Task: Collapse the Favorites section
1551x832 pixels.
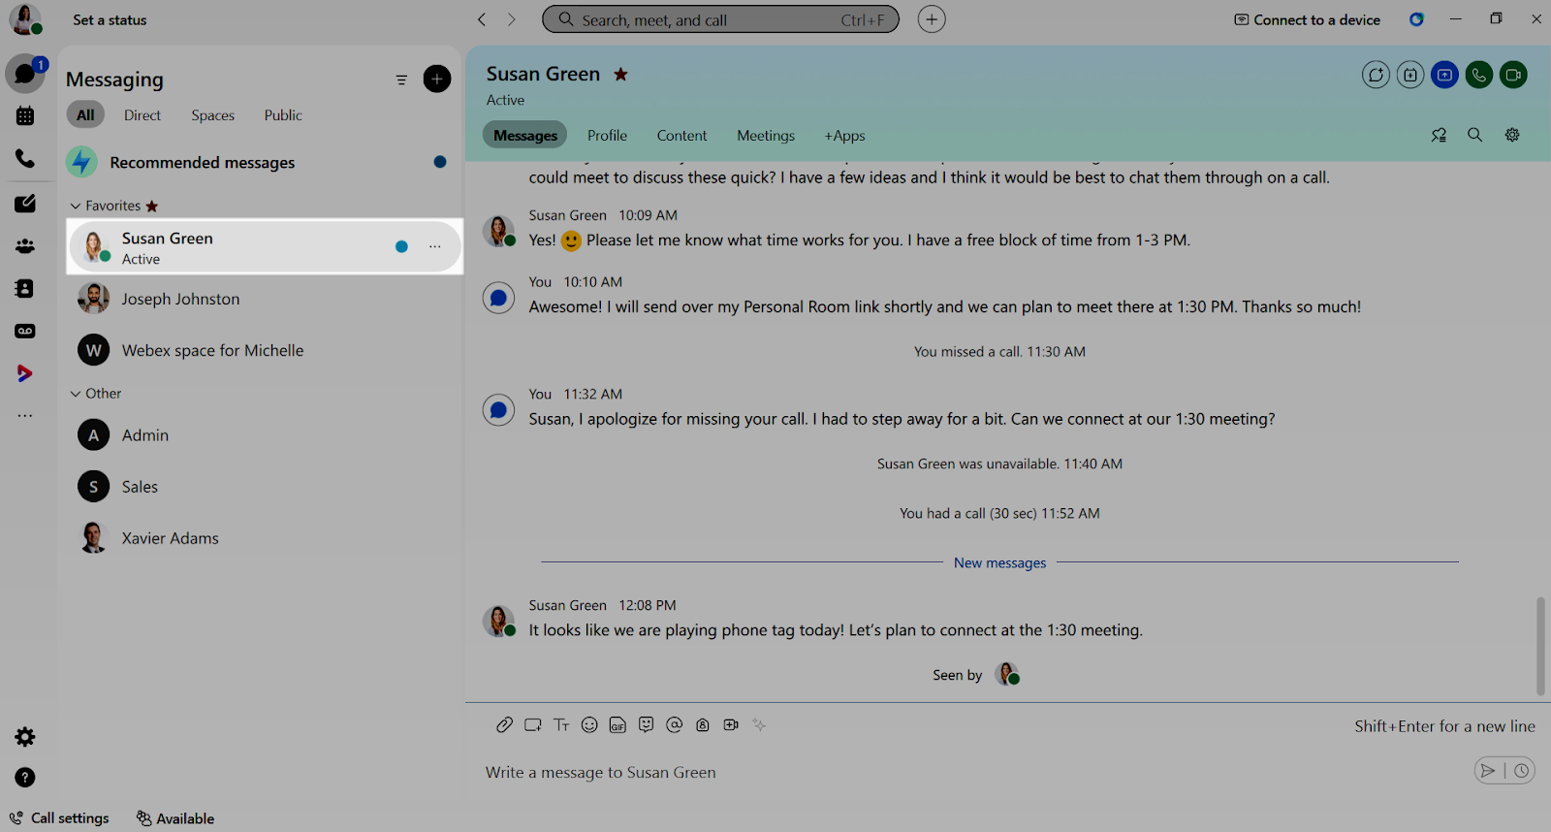Action: coord(76,206)
